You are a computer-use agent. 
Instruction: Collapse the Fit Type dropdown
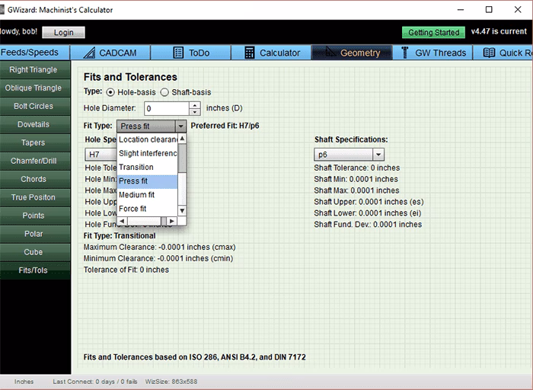(x=180, y=126)
